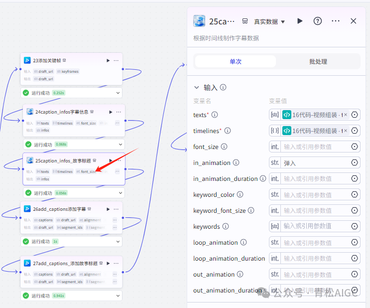The width and height of the screenshot is (370, 308).
Task: Open reference picker for loop_animation field
Action: (355, 242)
